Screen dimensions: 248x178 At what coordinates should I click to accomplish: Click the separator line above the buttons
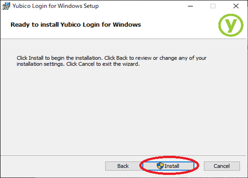point(123,155)
